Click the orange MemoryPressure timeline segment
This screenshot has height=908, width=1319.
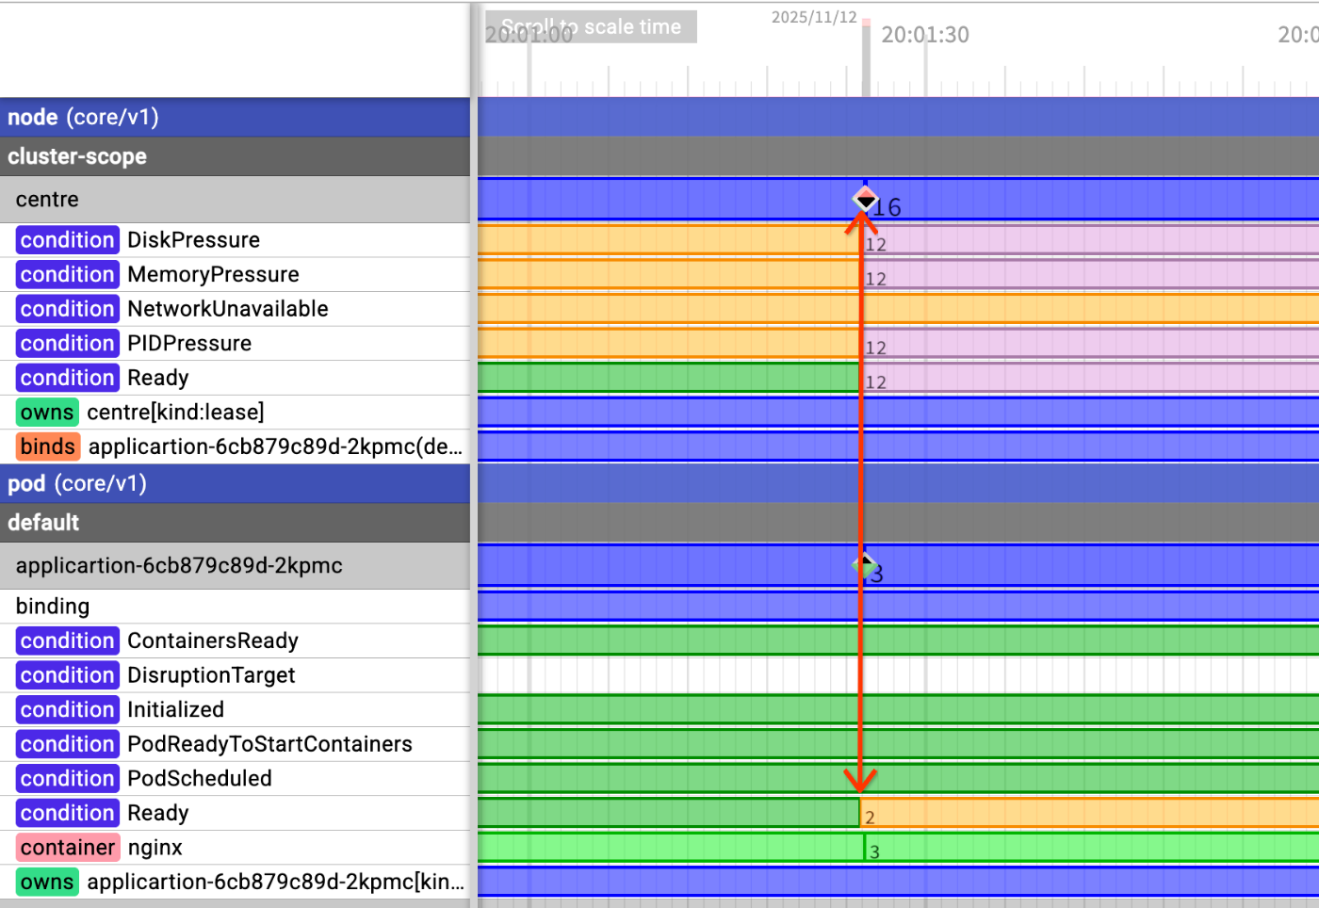tap(669, 275)
